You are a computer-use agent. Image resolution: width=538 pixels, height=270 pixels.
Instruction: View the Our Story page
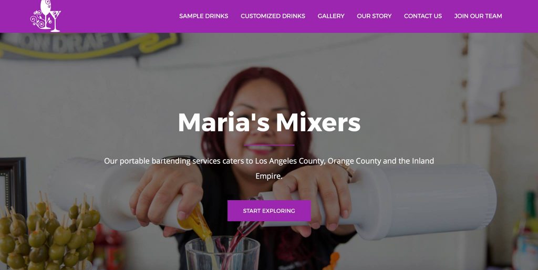click(374, 16)
